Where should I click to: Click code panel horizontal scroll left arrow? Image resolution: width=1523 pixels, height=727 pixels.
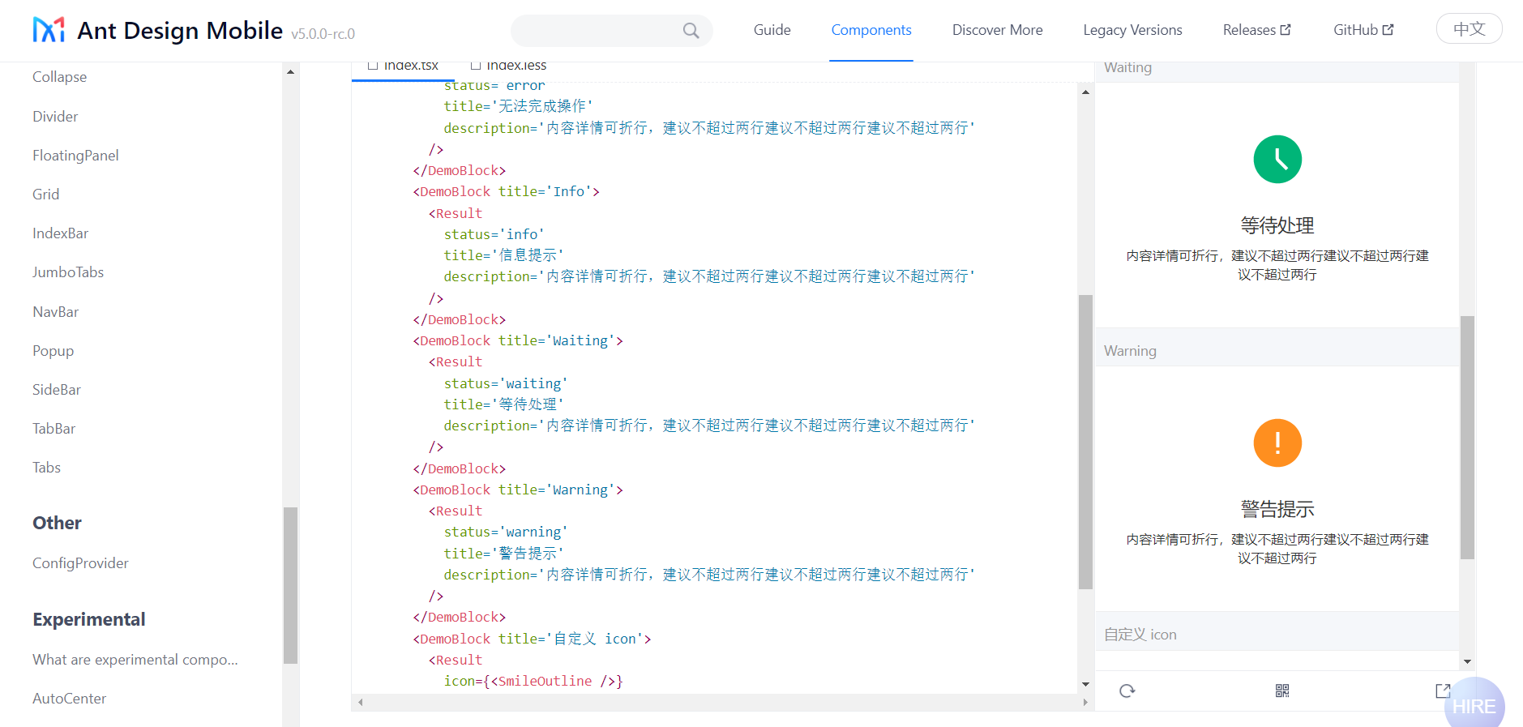tap(361, 702)
